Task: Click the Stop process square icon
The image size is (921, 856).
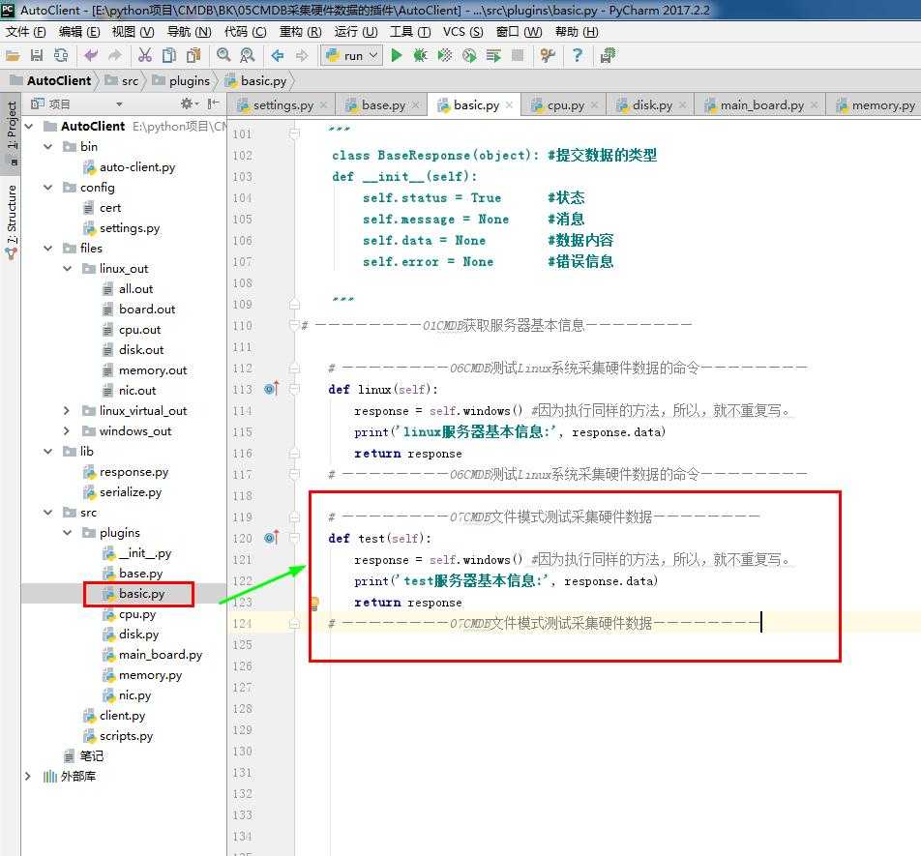Action: coord(518,56)
